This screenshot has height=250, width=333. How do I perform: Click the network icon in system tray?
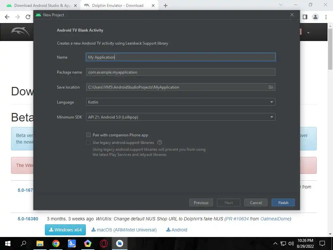[283, 243]
